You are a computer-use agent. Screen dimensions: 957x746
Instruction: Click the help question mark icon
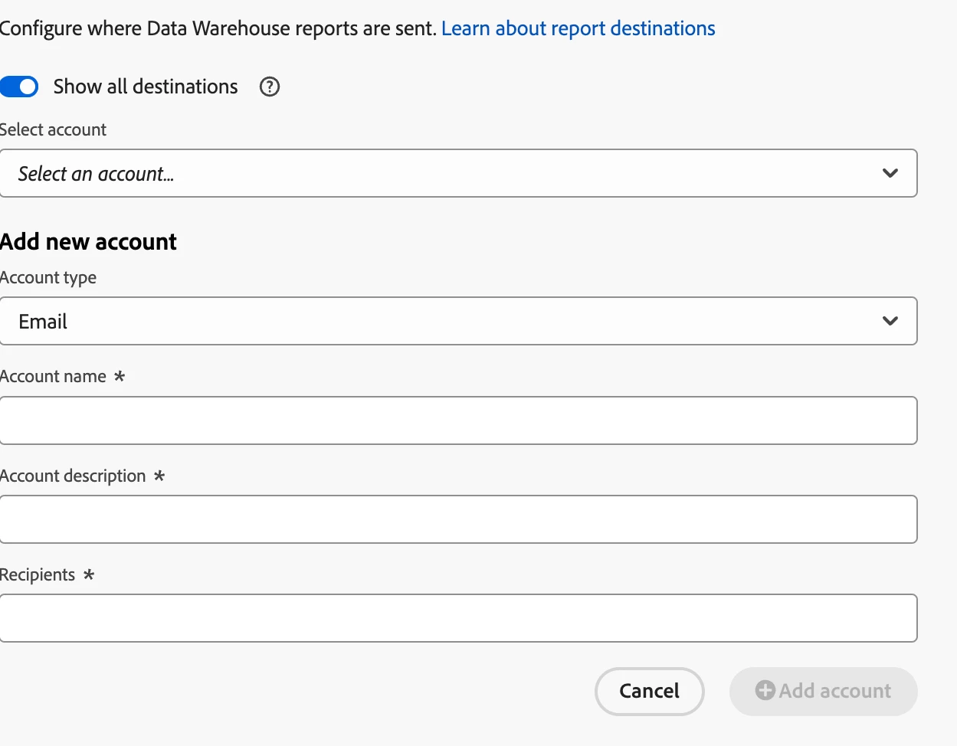pyautogui.click(x=270, y=87)
